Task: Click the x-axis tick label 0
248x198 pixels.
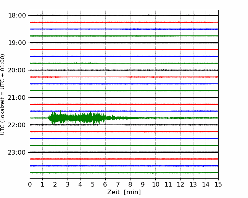Action: (x=30, y=184)
